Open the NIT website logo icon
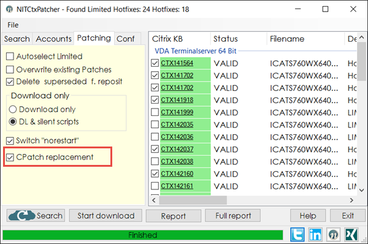 [x=333, y=234]
